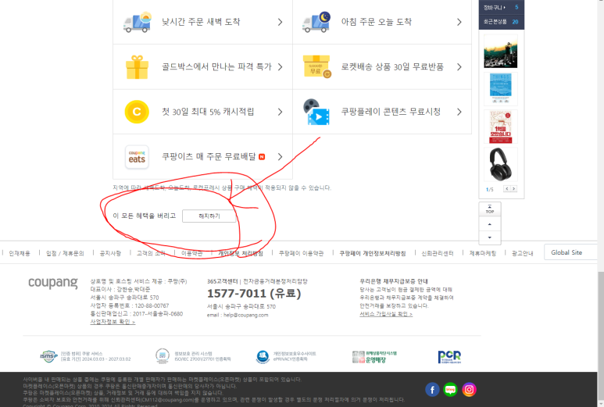Screen dimensions: 604x407
Task: Click the up arrow below TOP
Action: [490, 223]
